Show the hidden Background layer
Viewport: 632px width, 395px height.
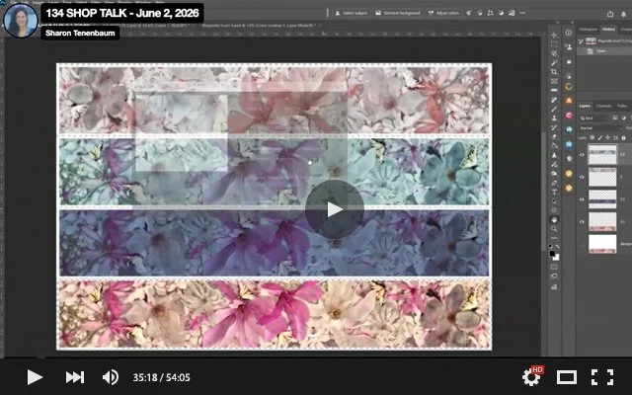(x=582, y=244)
